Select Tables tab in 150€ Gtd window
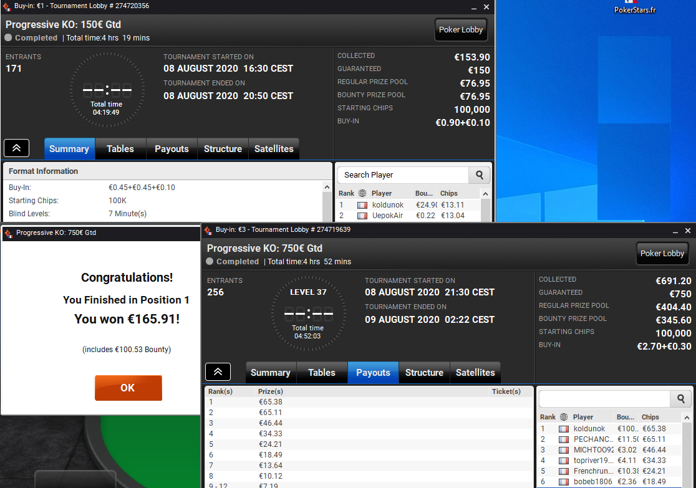The height and width of the screenshot is (488, 696). [x=120, y=149]
